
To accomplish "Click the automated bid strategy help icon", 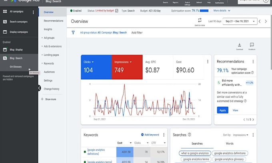I will coord(245,101).
